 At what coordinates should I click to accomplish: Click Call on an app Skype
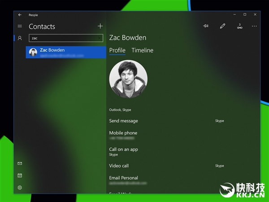pos(124,152)
